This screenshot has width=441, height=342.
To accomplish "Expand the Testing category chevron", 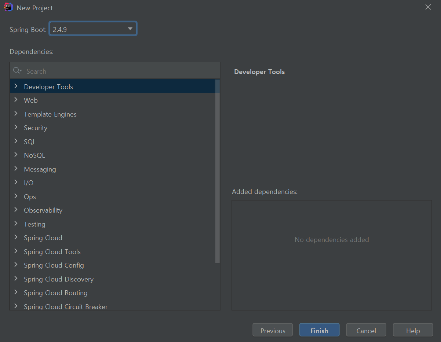I will click(x=16, y=224).
